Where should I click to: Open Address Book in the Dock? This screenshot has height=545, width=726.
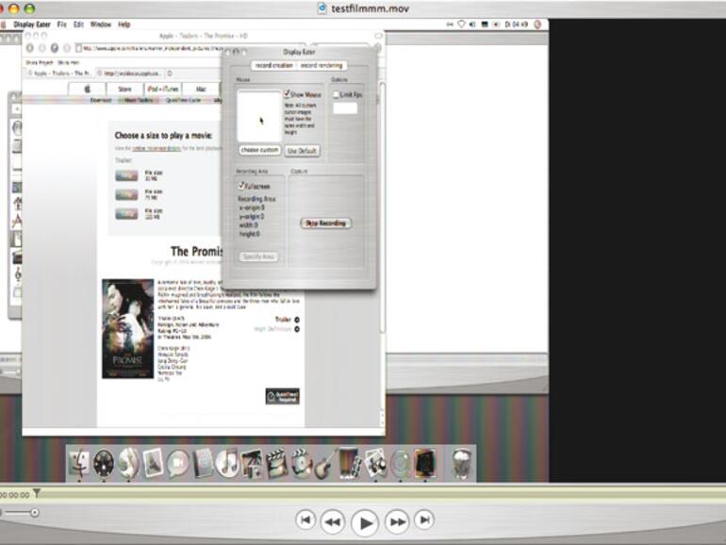tap(203, 463)
